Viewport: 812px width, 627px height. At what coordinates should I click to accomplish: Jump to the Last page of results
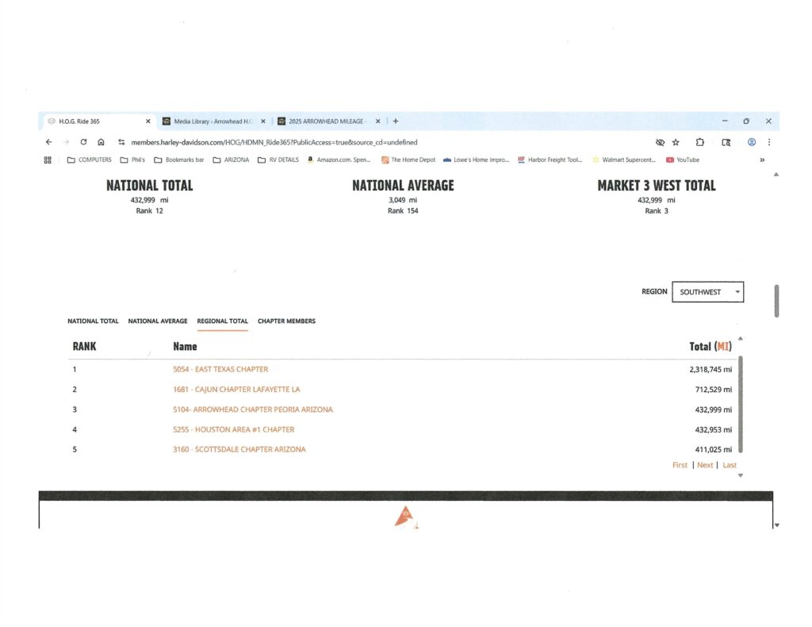pyautogui.click(x=730, y=465)
